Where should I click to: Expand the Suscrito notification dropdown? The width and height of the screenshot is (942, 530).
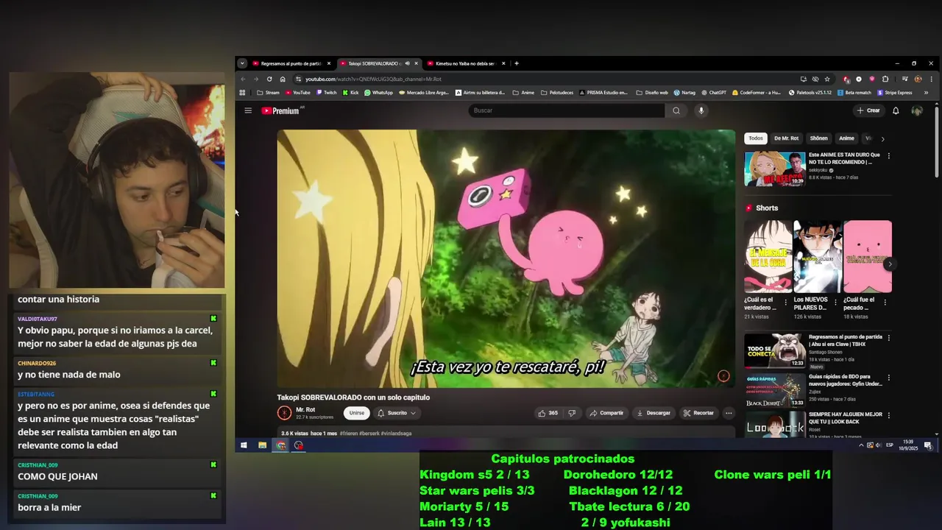tap(397, 413)
